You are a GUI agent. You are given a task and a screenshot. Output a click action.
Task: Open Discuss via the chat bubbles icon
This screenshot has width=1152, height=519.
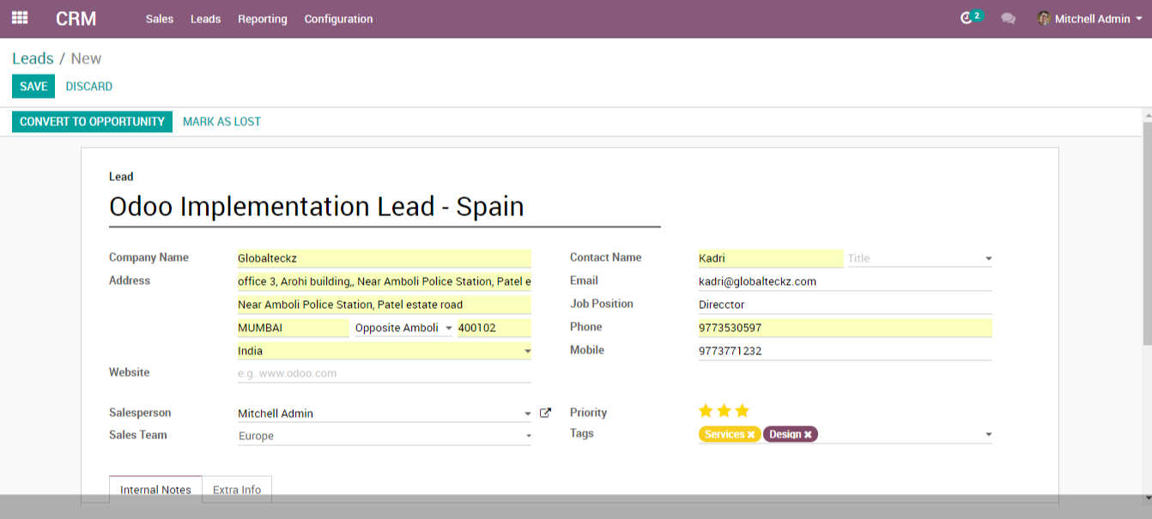[1008, 18]
